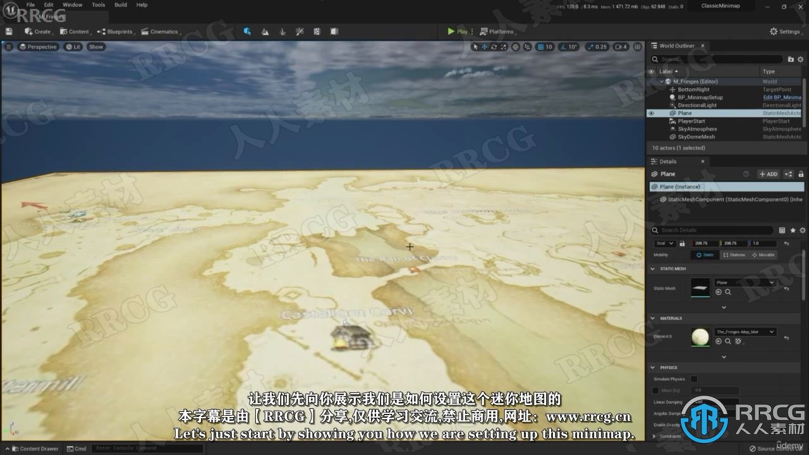Collapse the M_Fringes (Editor) tree node
The width and height of the screenshot is (809, 455).
[x=662, y=82]
